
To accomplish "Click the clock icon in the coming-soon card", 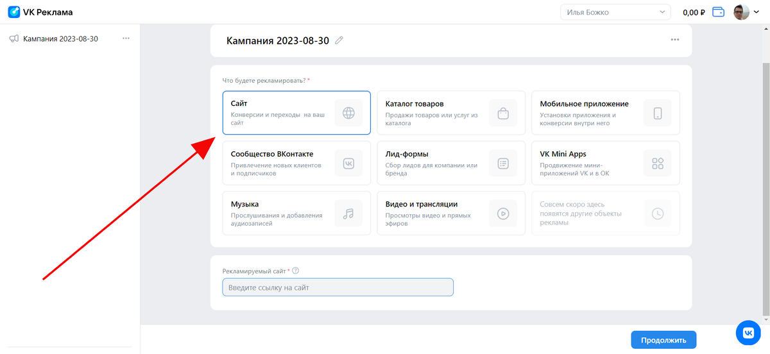I will [x=658, y=214].
